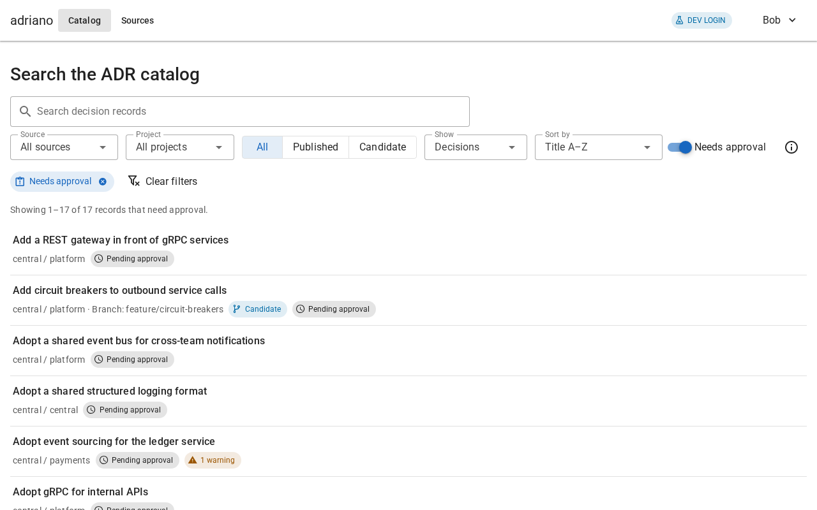Expand the Bob user menu
The height and width of the screenshot is (510, 817).
click(x=779, y=20)
